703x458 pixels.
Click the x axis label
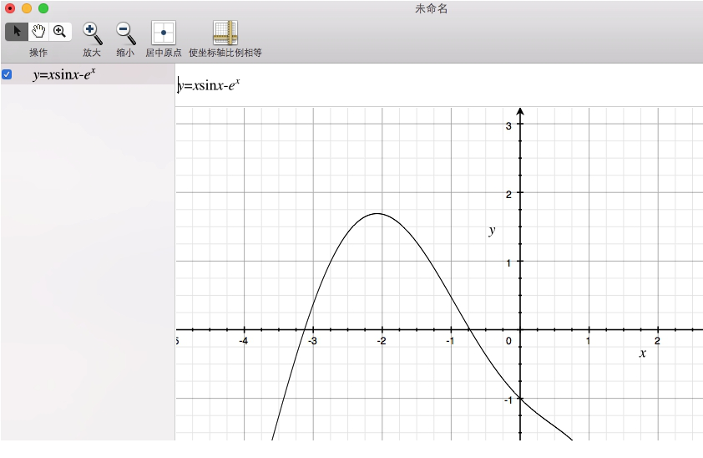tap(642, 354)
